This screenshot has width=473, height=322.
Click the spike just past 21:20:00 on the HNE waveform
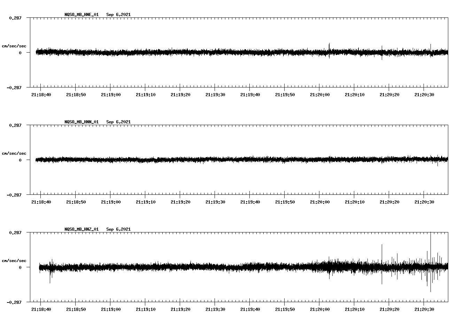coord(329,50)
